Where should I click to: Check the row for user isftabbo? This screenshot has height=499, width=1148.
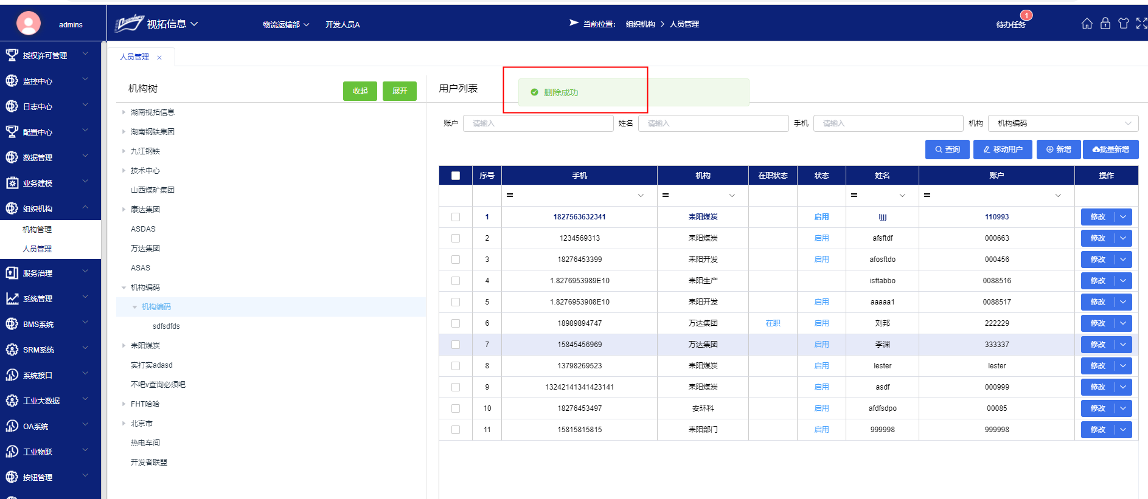coord(456,281)
